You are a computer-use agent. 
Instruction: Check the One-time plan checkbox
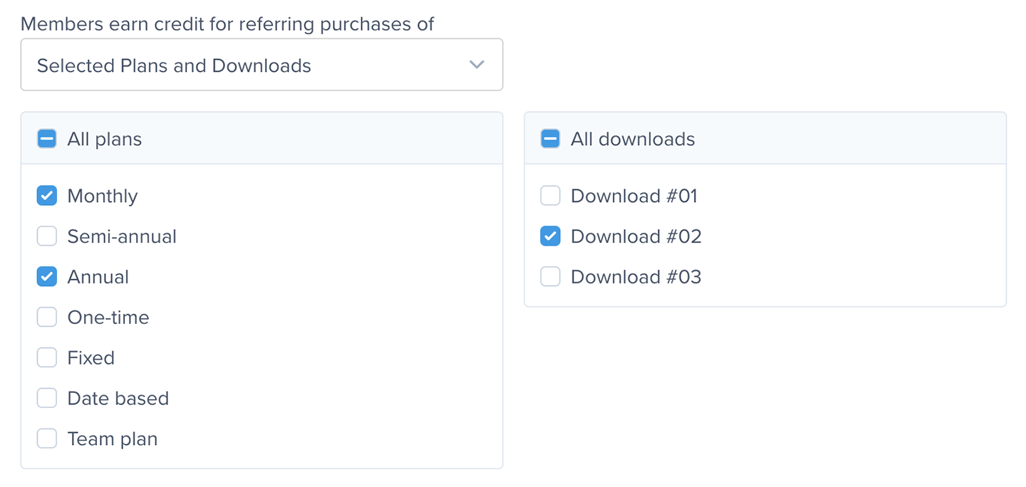coord(47,318)
